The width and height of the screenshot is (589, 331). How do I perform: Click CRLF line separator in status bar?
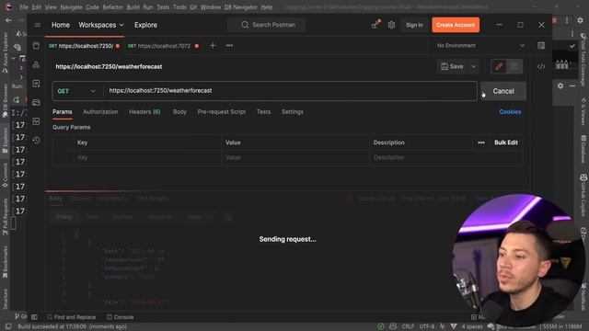pyautogui.click(x=408, y=326)
